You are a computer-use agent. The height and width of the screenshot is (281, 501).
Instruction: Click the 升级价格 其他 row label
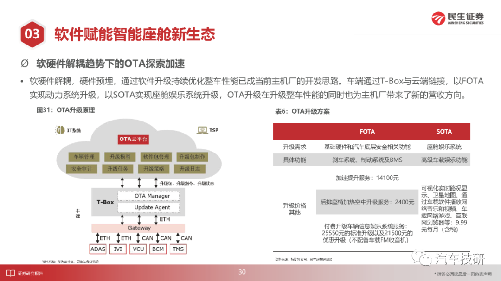coord(295,209)
